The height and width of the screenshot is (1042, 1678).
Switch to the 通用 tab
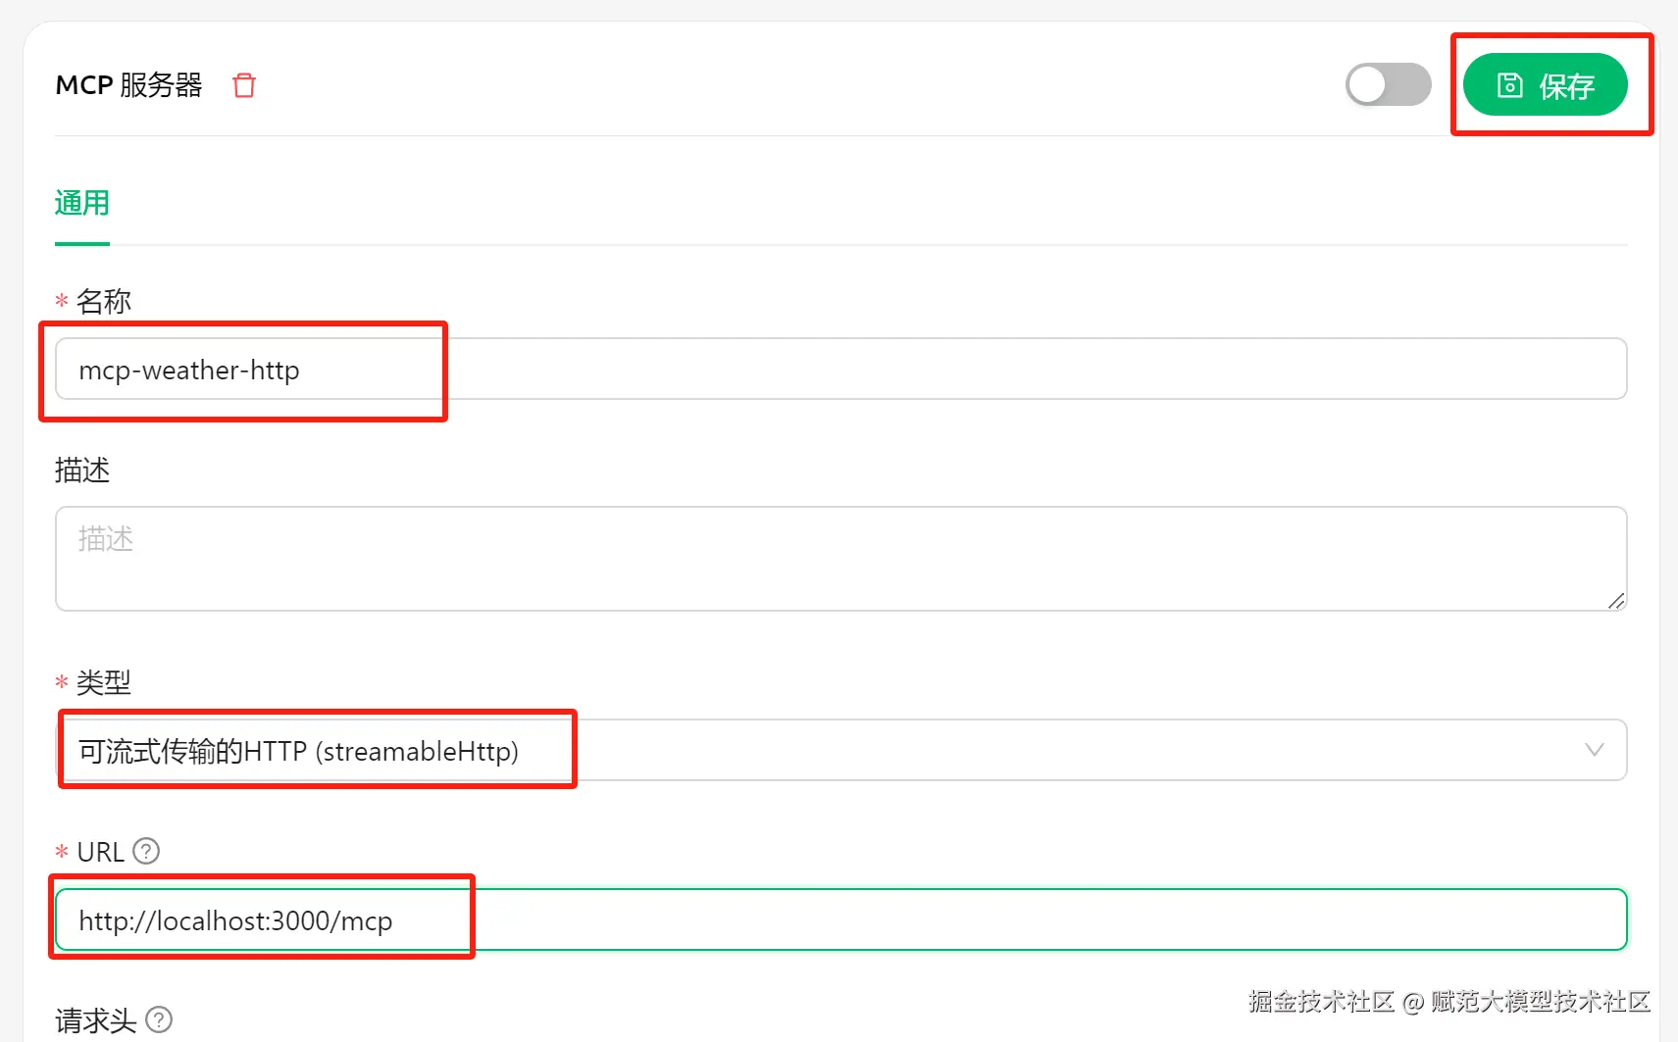click(x=82, y=203)
